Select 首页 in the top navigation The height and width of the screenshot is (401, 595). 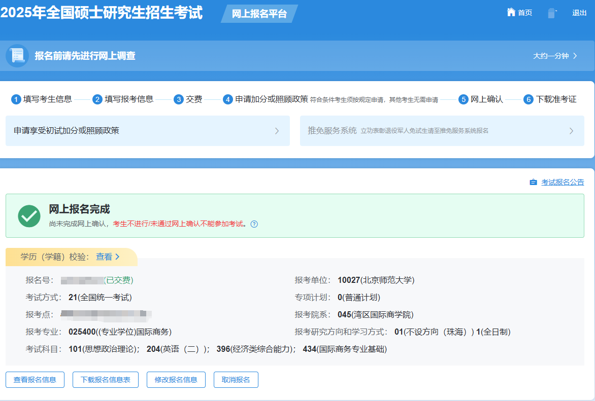coord(524,12)
